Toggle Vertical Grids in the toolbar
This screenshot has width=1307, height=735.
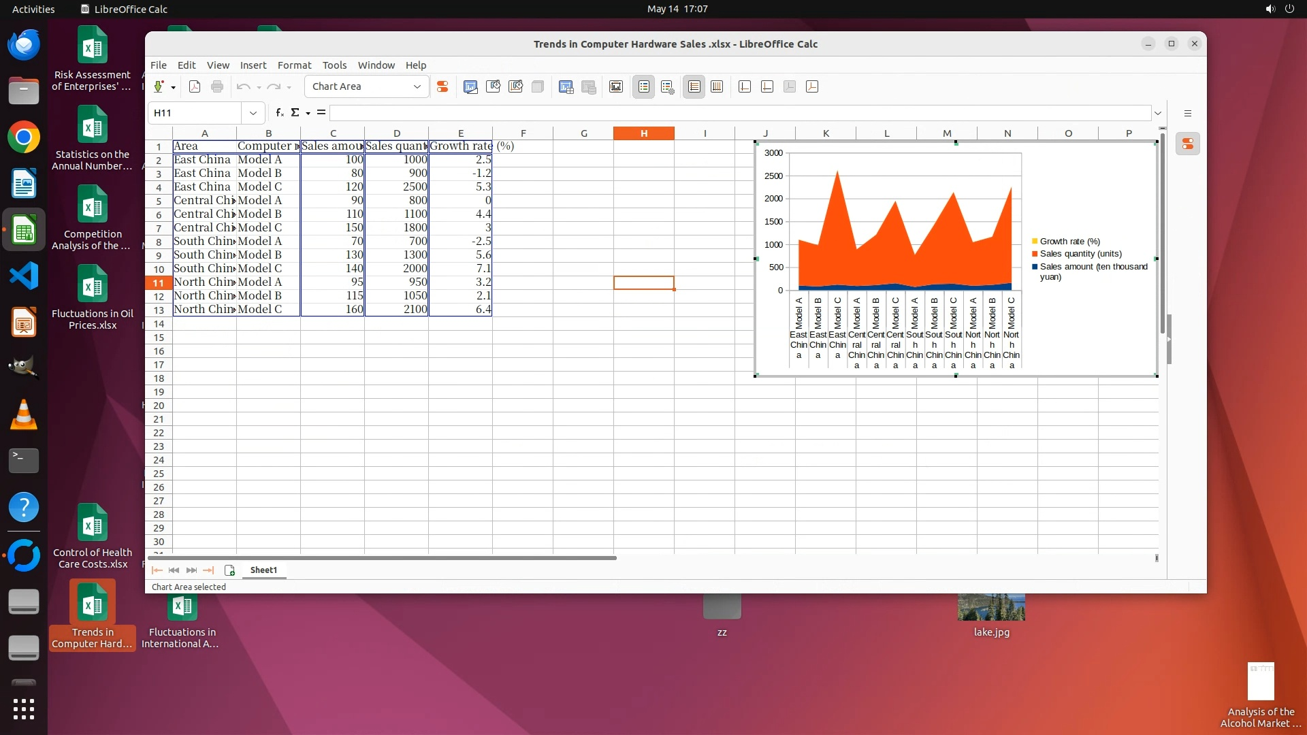click(x=717, y=86)
